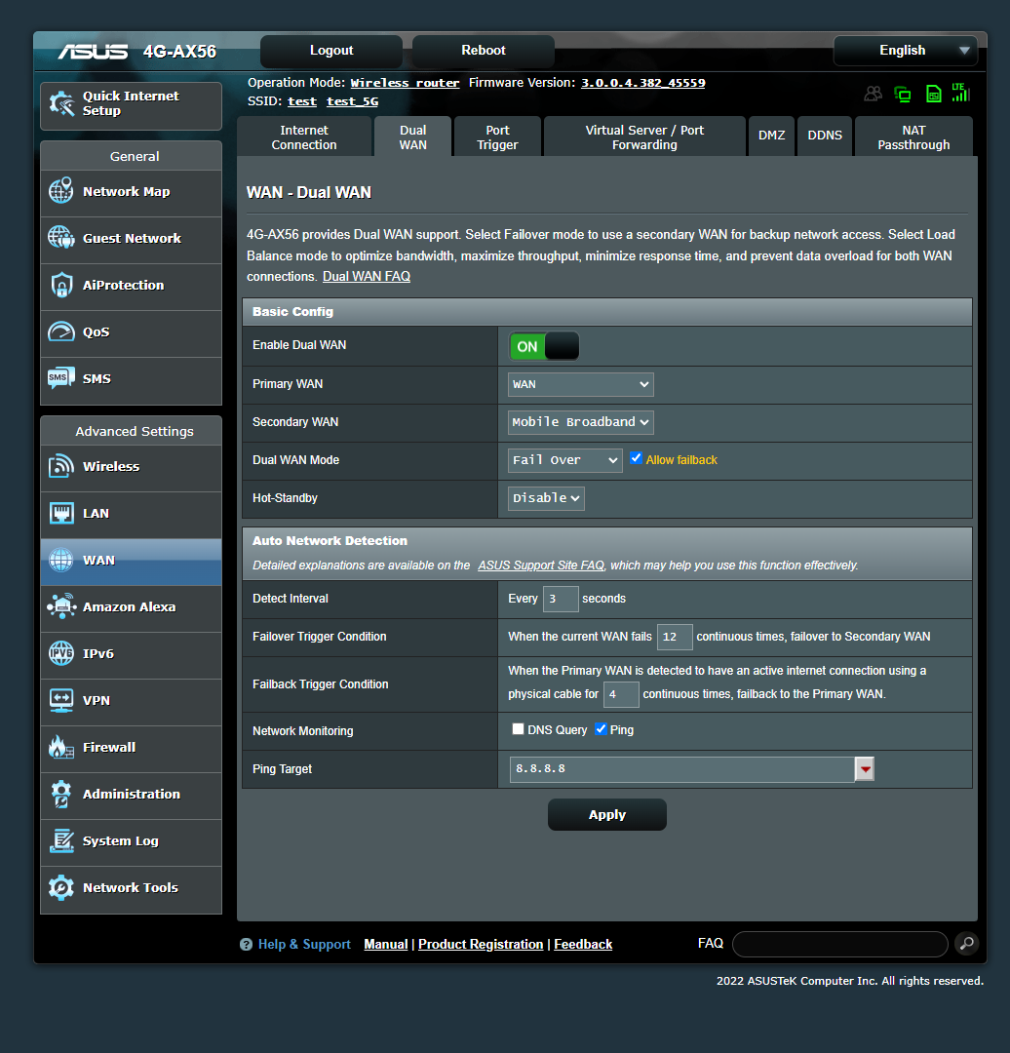
Task: Open the LAN port icon
Action: (x=61, y=513)
